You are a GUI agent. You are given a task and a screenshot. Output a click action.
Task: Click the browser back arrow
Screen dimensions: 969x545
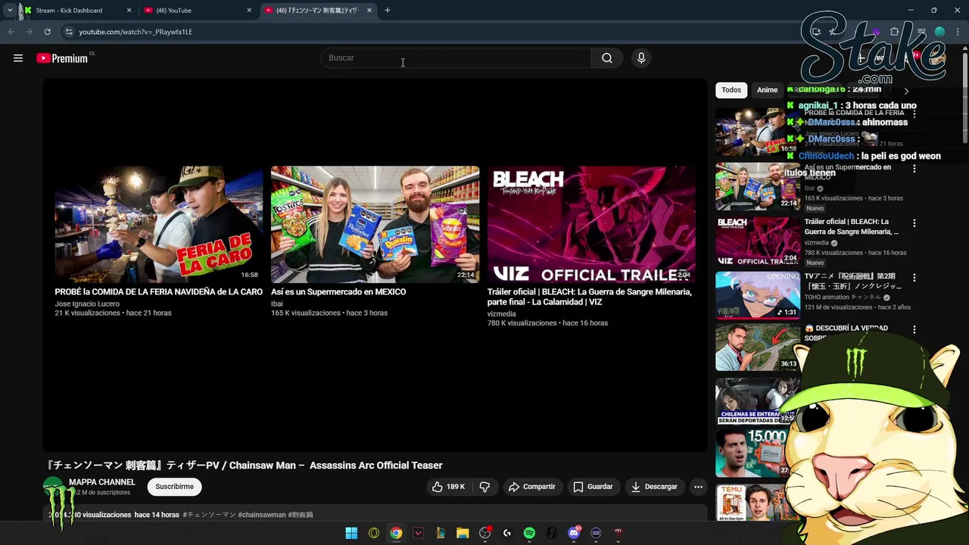pyautogui.click(x=11, y=32)
